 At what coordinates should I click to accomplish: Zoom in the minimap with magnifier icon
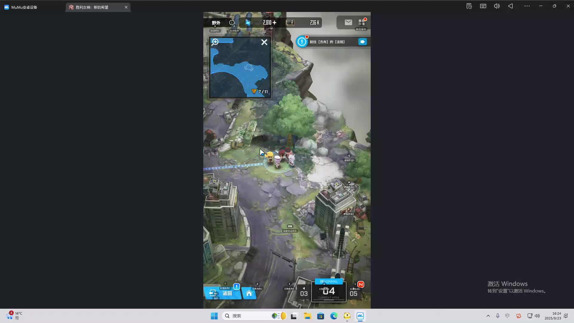point(215,42)
